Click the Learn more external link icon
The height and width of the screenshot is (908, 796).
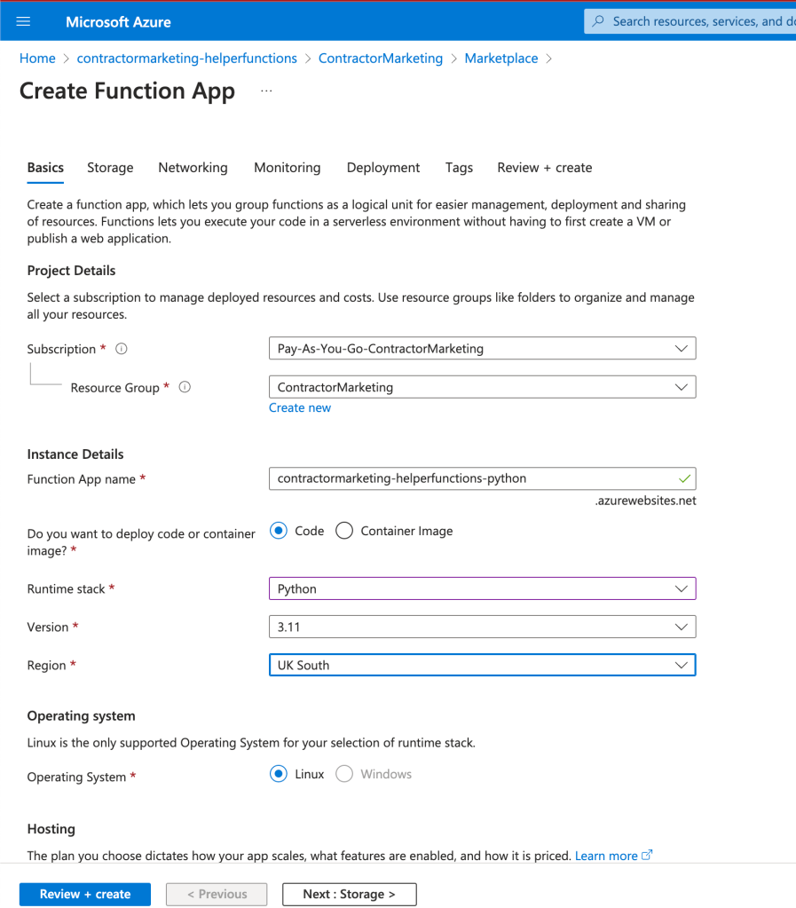pos(647,855)
